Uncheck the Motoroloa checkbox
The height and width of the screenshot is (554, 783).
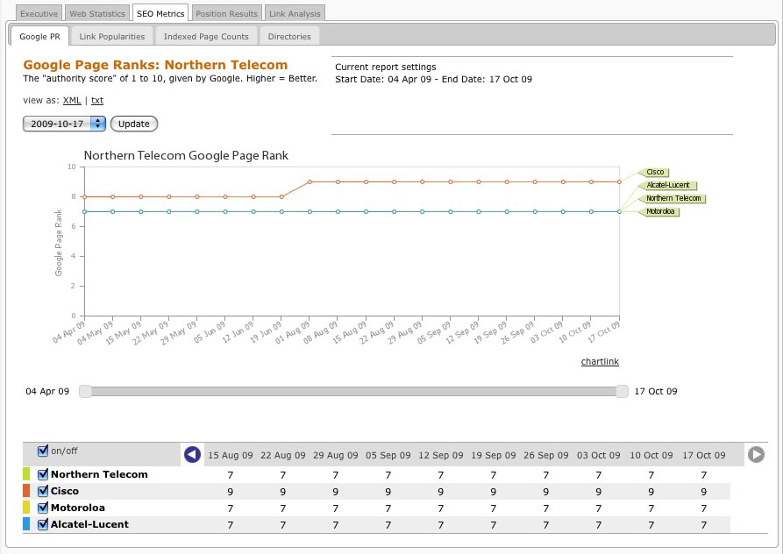[43, 508]
